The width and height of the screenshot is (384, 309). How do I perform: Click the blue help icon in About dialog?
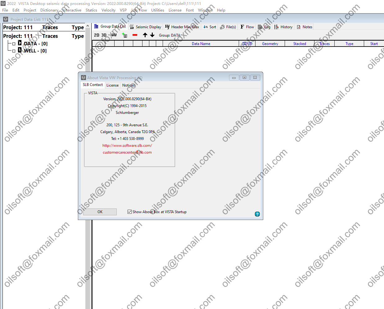pos(257,214)
